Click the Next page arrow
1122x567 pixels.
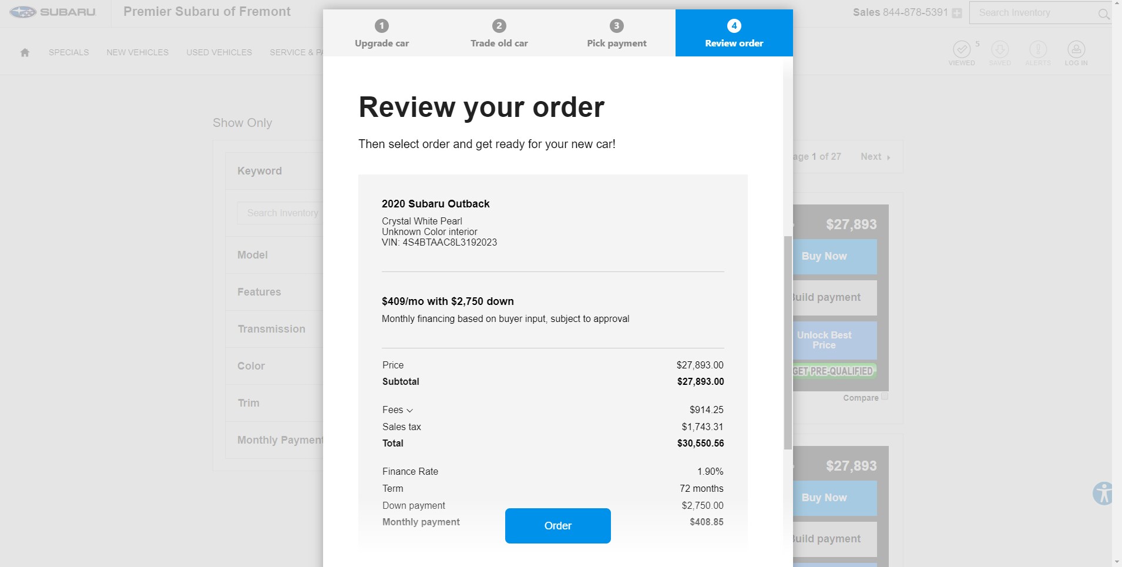tap(888, 157)
